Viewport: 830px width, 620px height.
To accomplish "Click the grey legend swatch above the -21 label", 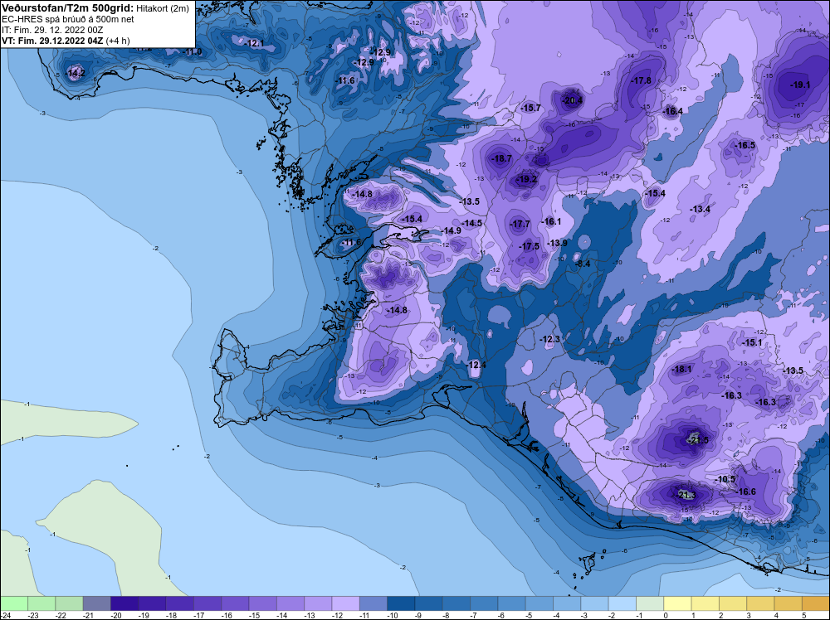I will point(96,603).
